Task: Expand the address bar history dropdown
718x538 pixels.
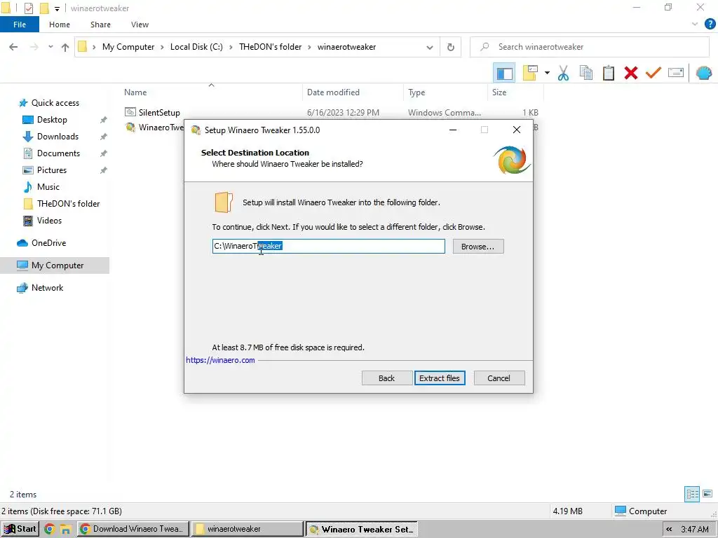Action: [x=430, y=47]
